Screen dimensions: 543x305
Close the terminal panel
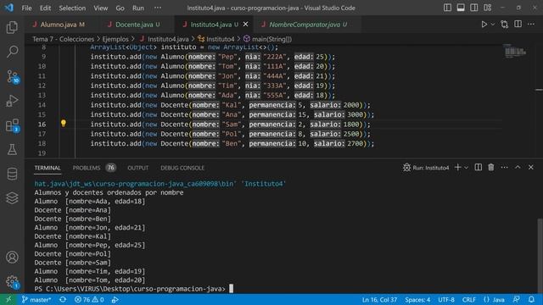tap(531, 168)
